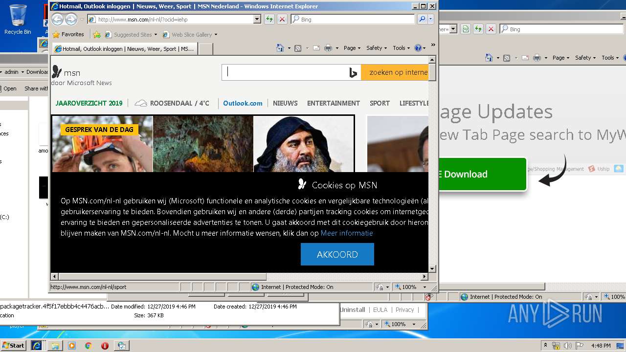Click the green Download button in background page
Viewport: 626px width, 352px height.
tap(482, 174)
